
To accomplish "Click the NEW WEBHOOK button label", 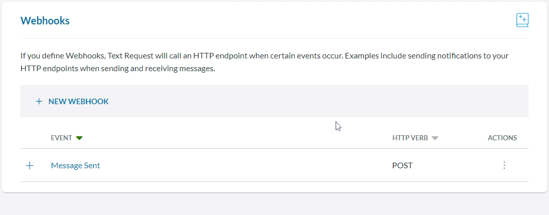I will click(78, 102).
